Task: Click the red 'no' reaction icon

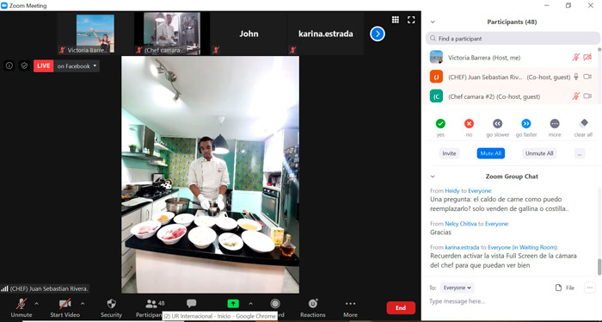Action: pos(469,124)
